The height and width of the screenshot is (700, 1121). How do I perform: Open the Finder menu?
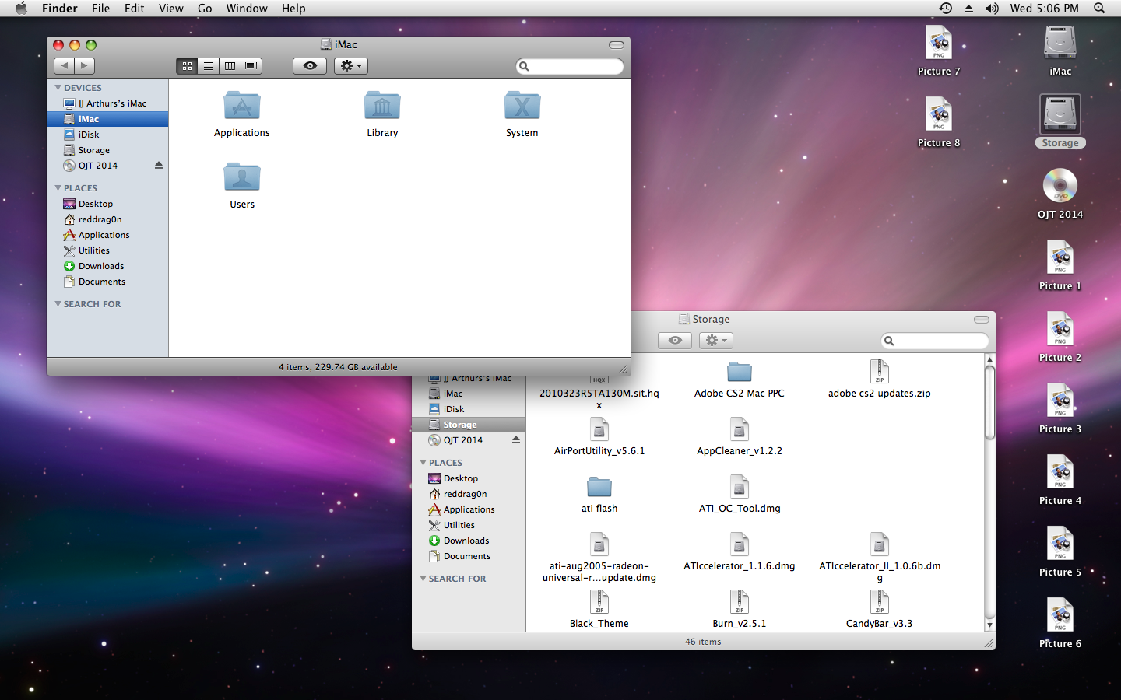(60, 9)
